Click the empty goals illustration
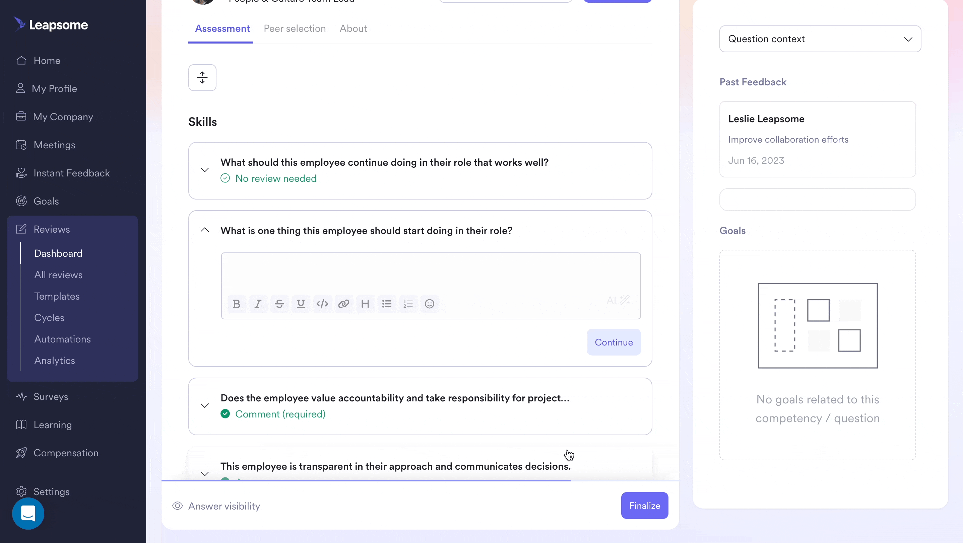The height and width of the screenshot is (543, 963). click(818, 325)
